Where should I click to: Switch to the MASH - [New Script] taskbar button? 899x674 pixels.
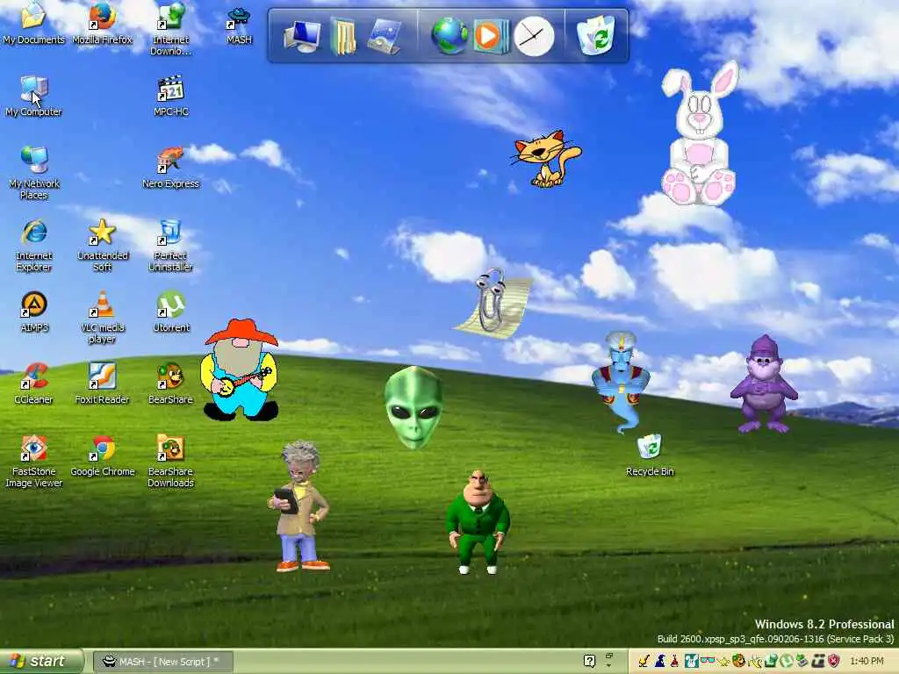click(x=162, y=662)
